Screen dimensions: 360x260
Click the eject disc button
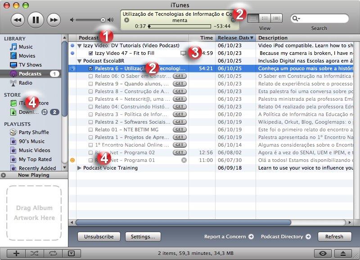(343, 253)
